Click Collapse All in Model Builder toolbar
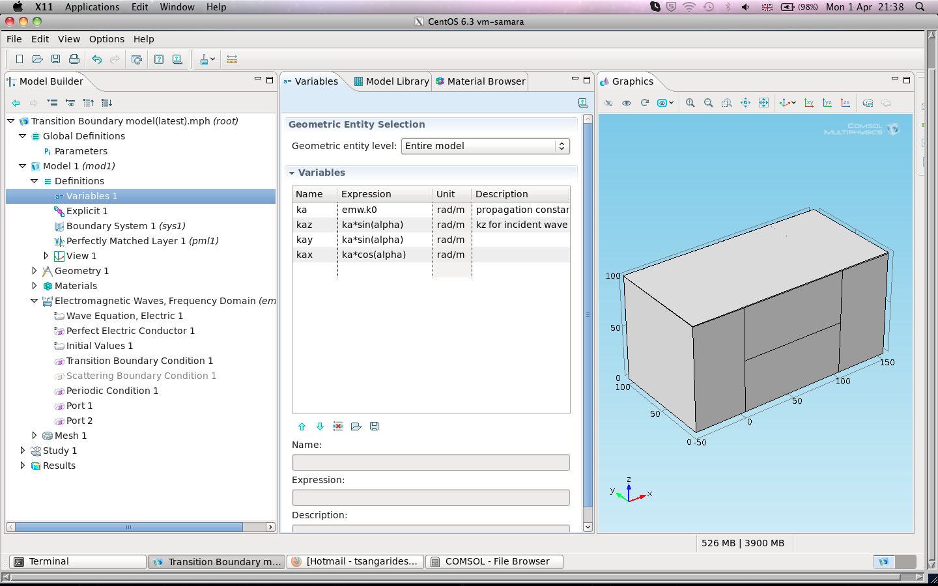This screenshot has width=938, height=586. 52,103
